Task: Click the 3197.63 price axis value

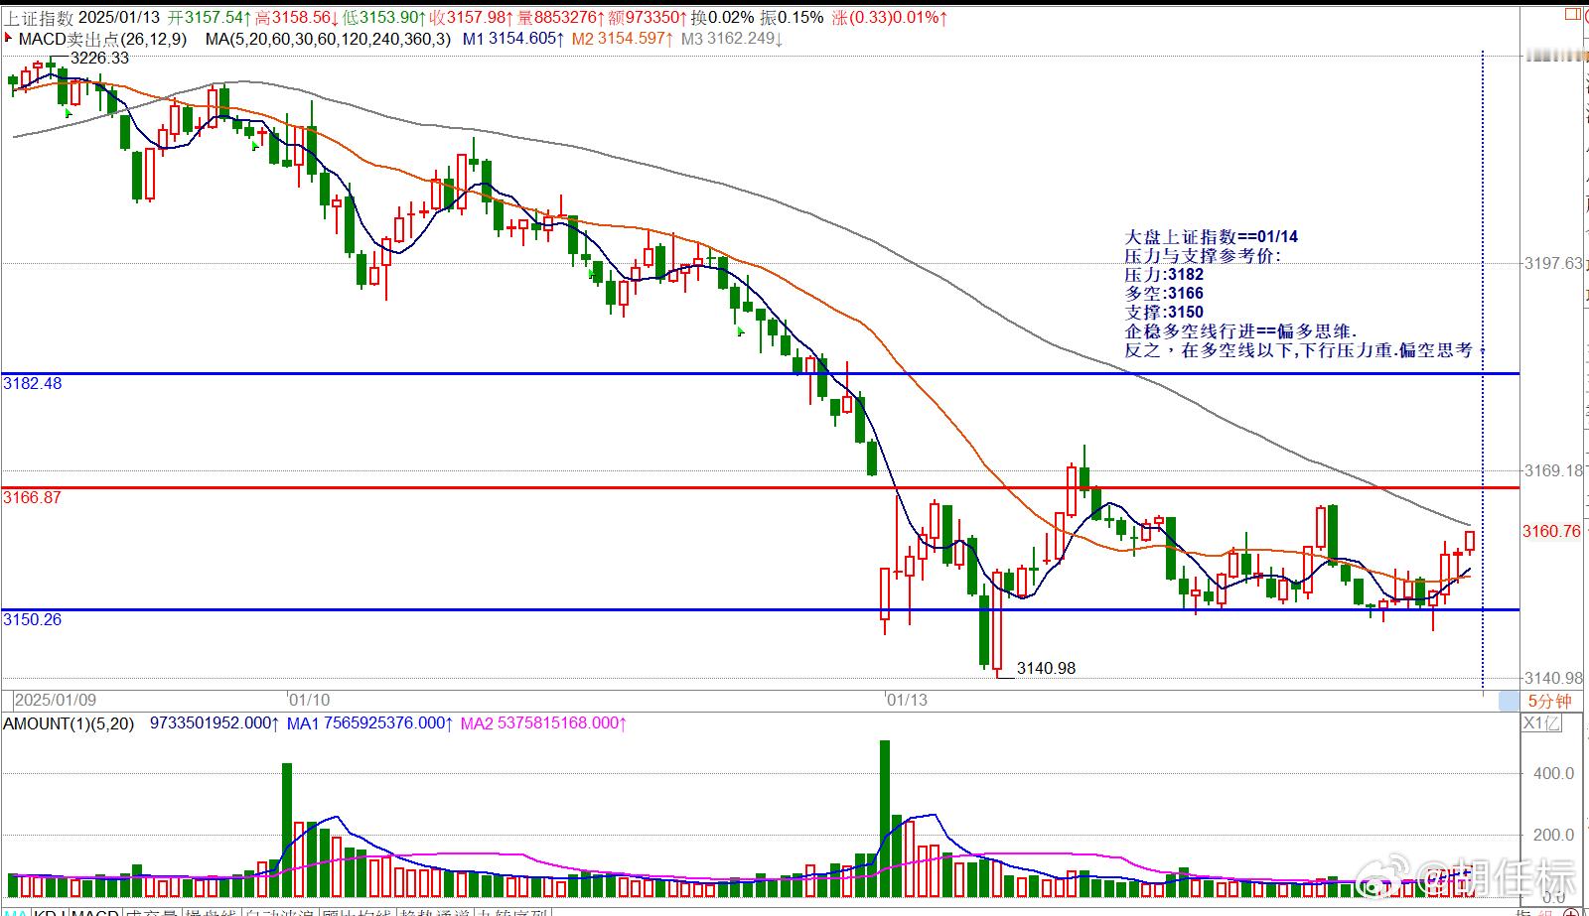Action: tap(1554, 263)
